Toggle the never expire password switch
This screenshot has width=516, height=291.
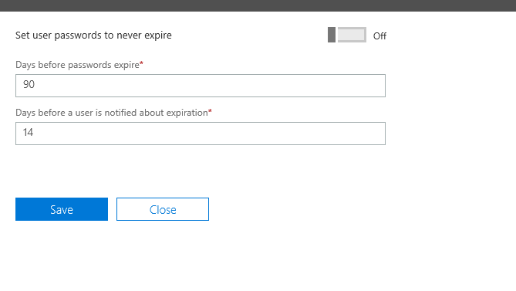pos(347,35)
